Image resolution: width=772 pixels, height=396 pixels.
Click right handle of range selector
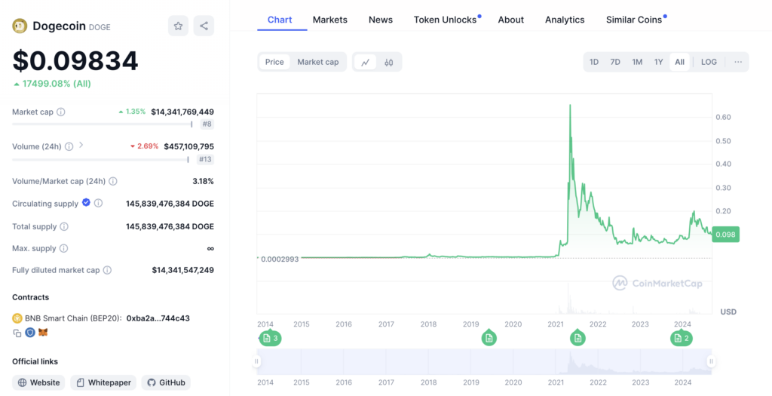pyautogui.click(x=711, y=361)
